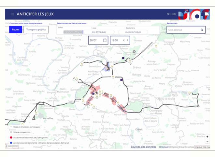This screenshot has width=215, height=157.
Task: Select venue marker west of Drancy
Action: pos(130,61)
